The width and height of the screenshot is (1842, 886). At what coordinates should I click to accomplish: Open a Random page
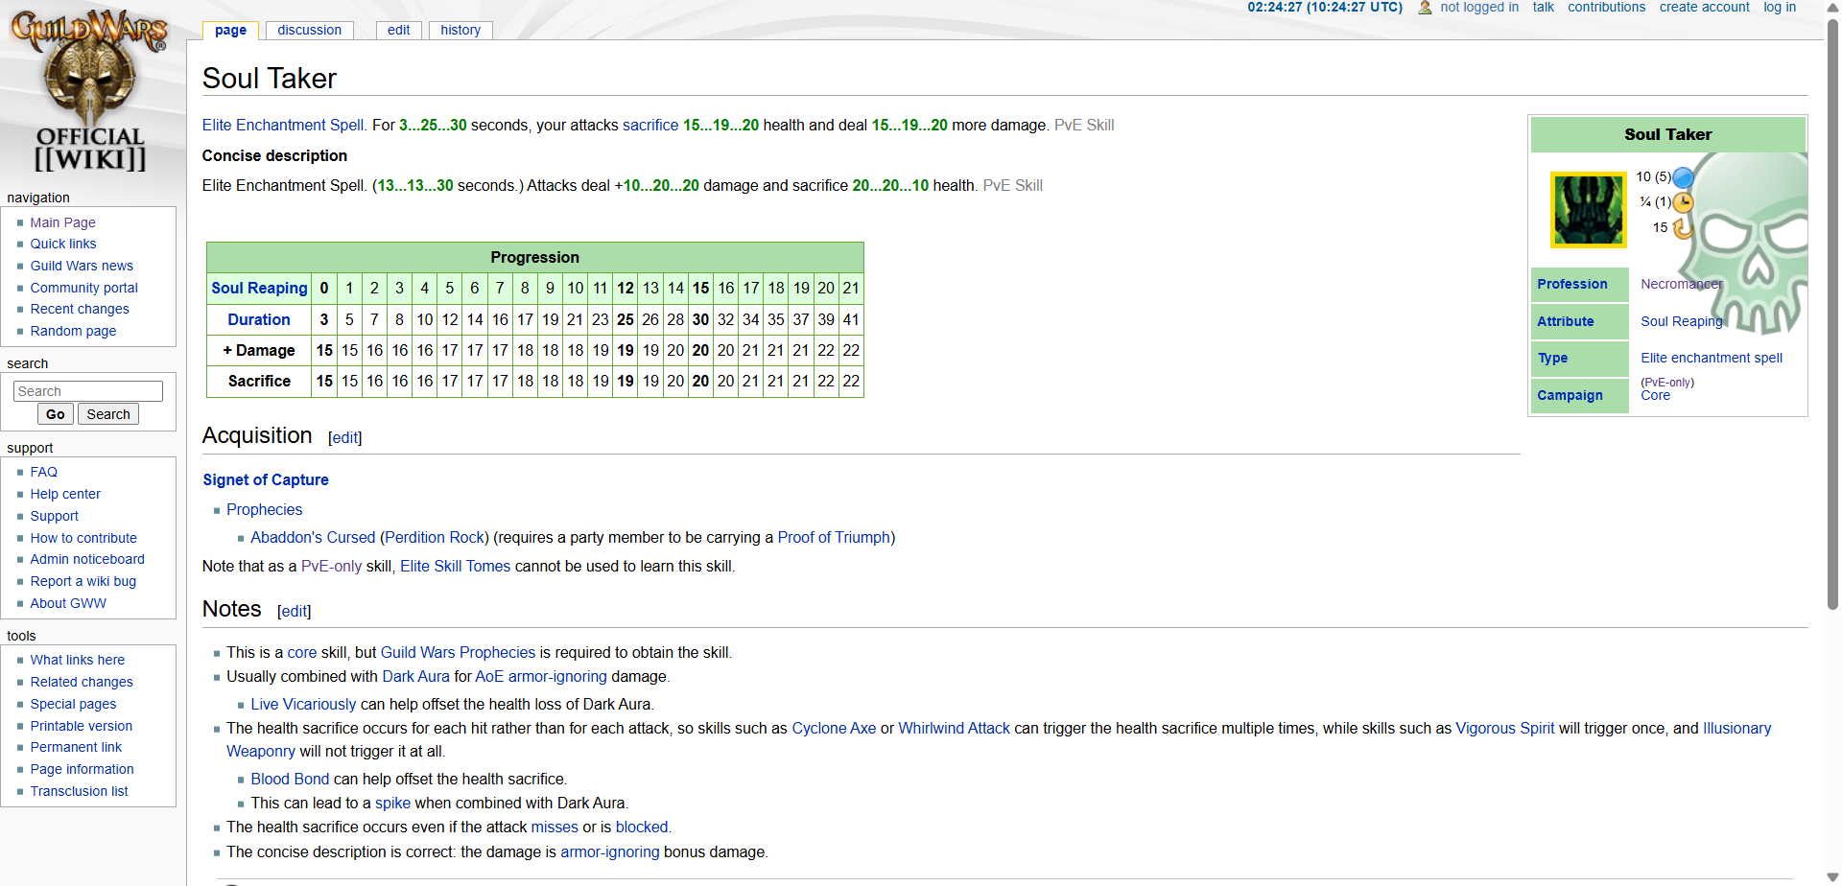(73, 331)
